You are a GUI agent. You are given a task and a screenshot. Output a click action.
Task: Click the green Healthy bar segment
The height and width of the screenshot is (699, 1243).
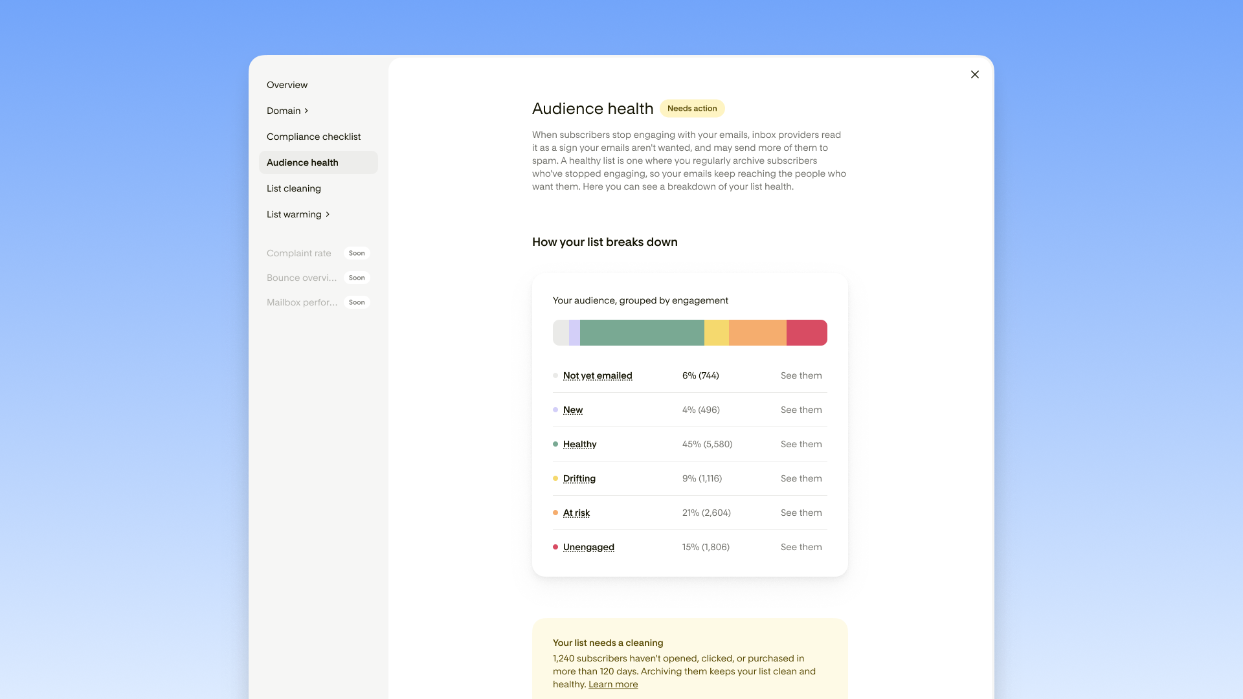pyautogui.click(x=642, y=333)
